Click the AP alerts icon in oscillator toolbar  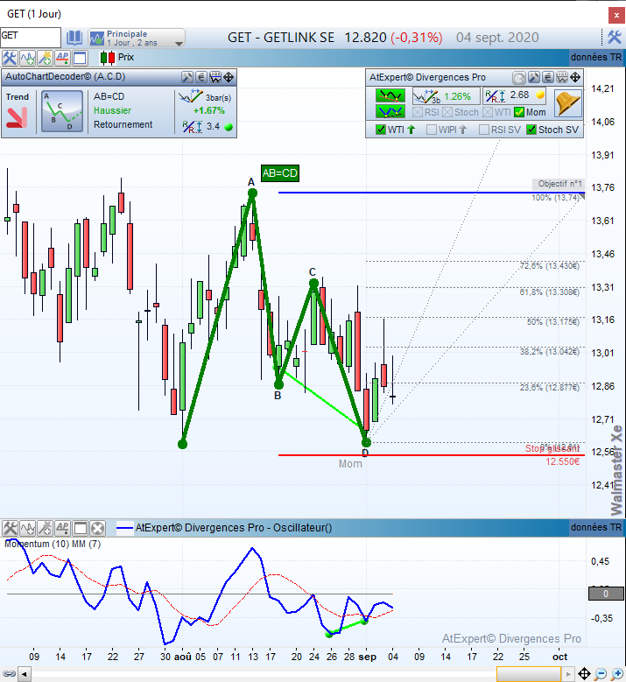[63, 528]
